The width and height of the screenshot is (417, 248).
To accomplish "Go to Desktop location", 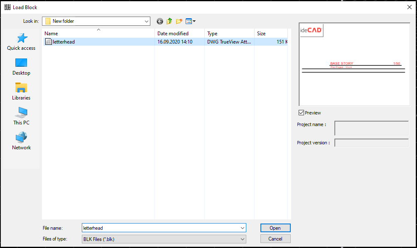I will (x=21, y=67).
